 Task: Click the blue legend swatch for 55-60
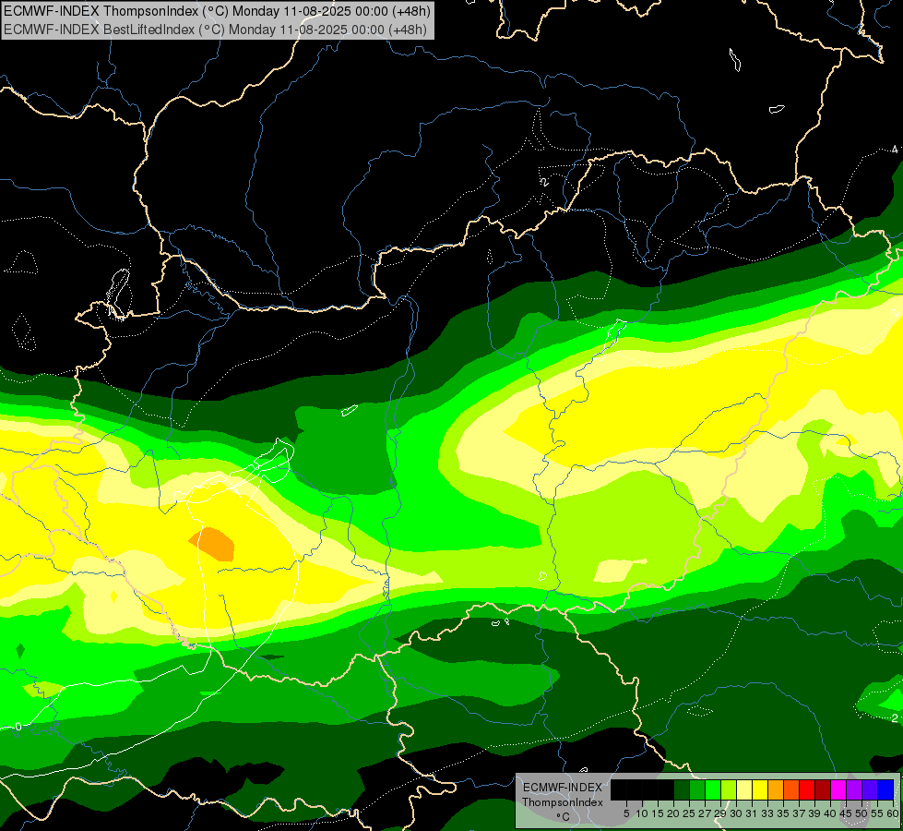pos(885,789)
